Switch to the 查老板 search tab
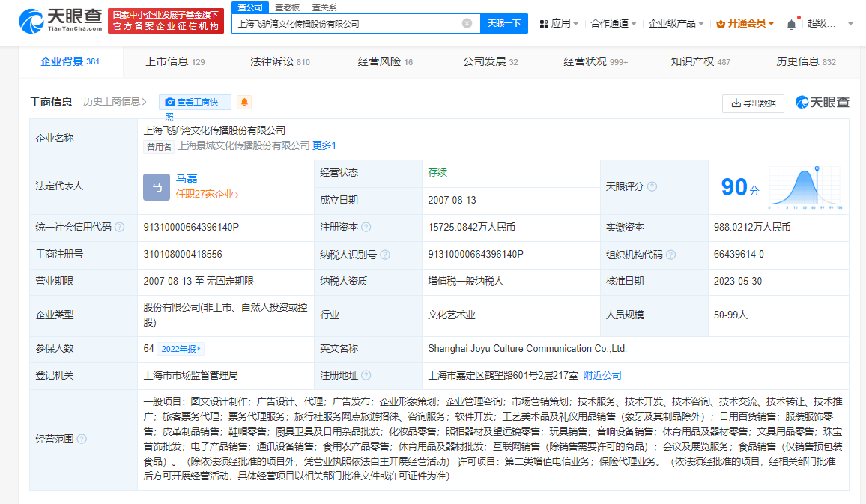Viewport: 866px width, 504px height. pos(287,7)
